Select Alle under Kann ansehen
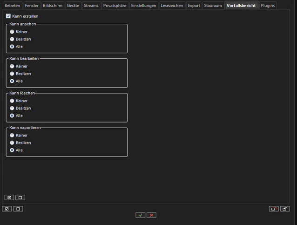This screenshot has height=225, width=297. click(12, 47)
